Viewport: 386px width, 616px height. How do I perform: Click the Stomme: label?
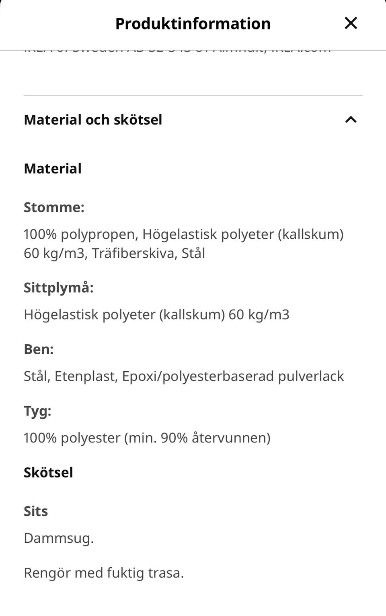click(x=54, y=207)
